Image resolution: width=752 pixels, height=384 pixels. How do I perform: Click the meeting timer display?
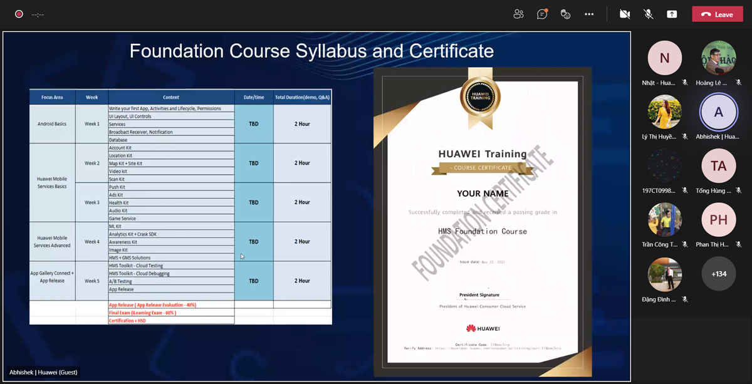tap(38, 14)
